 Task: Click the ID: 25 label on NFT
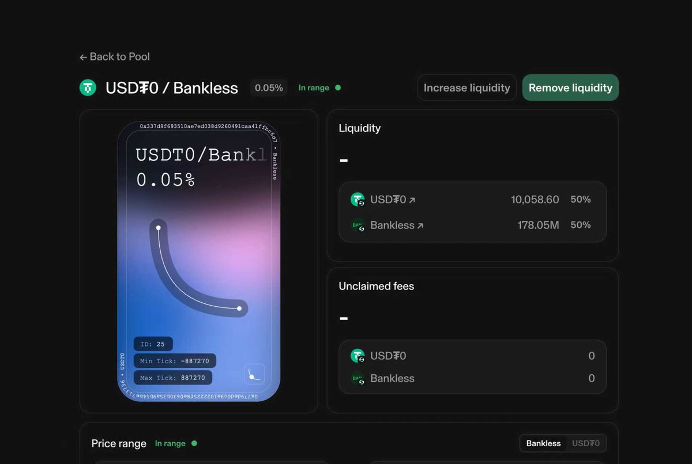coord(153,344)
